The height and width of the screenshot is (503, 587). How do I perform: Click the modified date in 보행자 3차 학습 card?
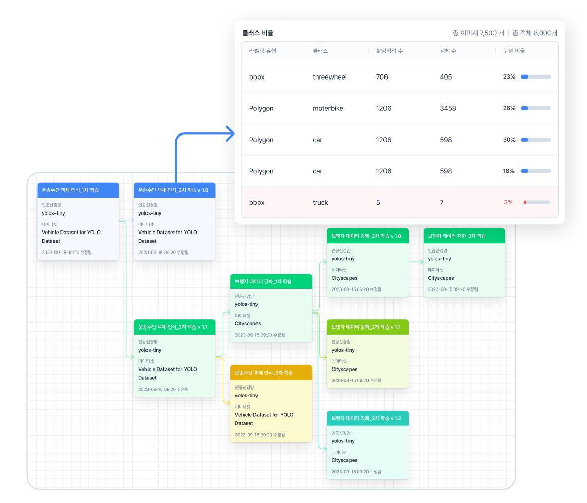coord(453,289)
